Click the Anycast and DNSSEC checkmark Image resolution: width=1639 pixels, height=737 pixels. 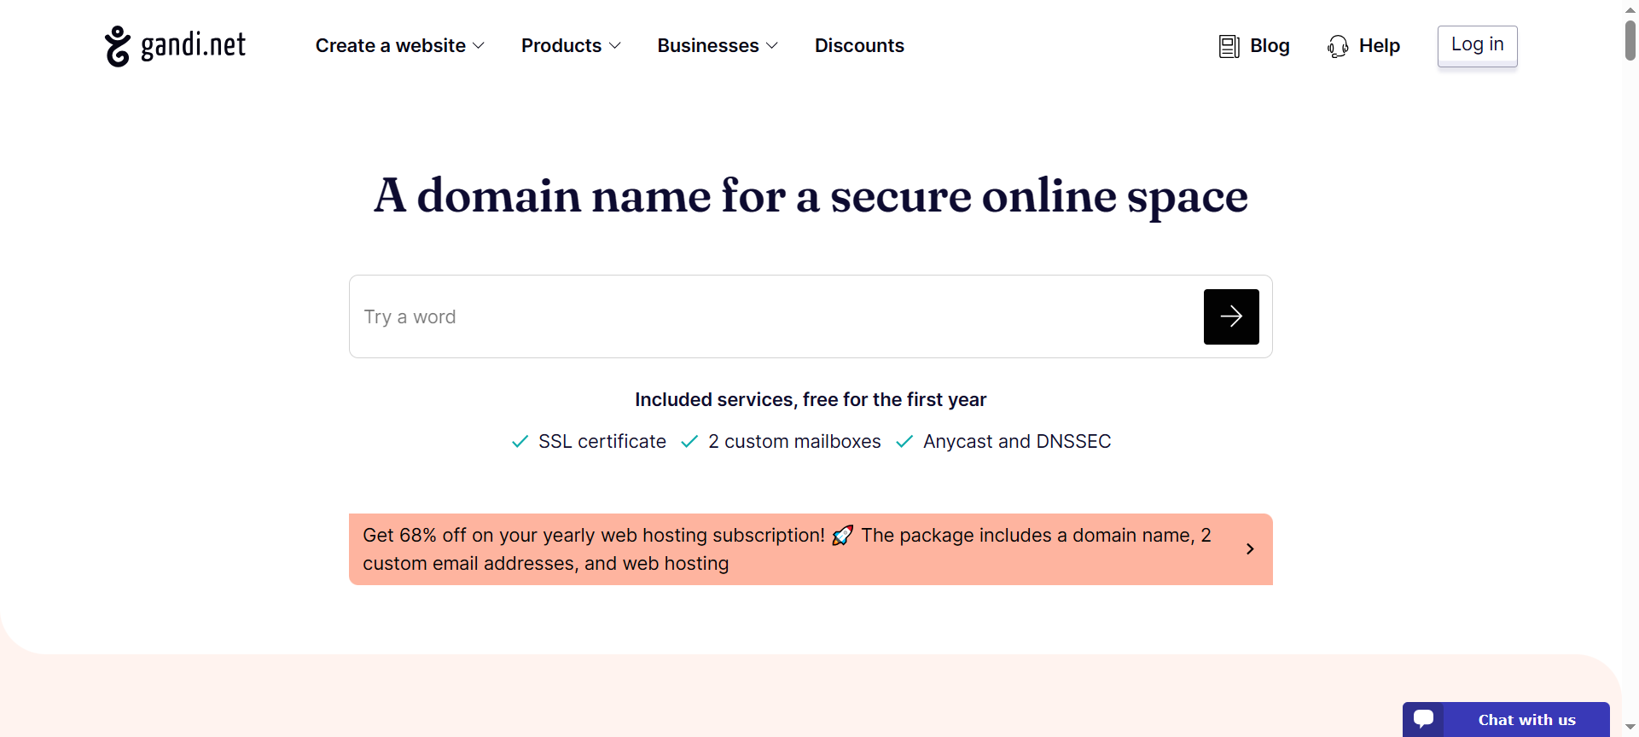pos(904,442)
